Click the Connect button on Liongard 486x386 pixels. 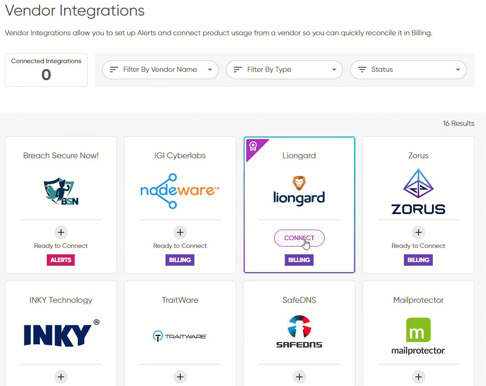click(x=299, y=238)
